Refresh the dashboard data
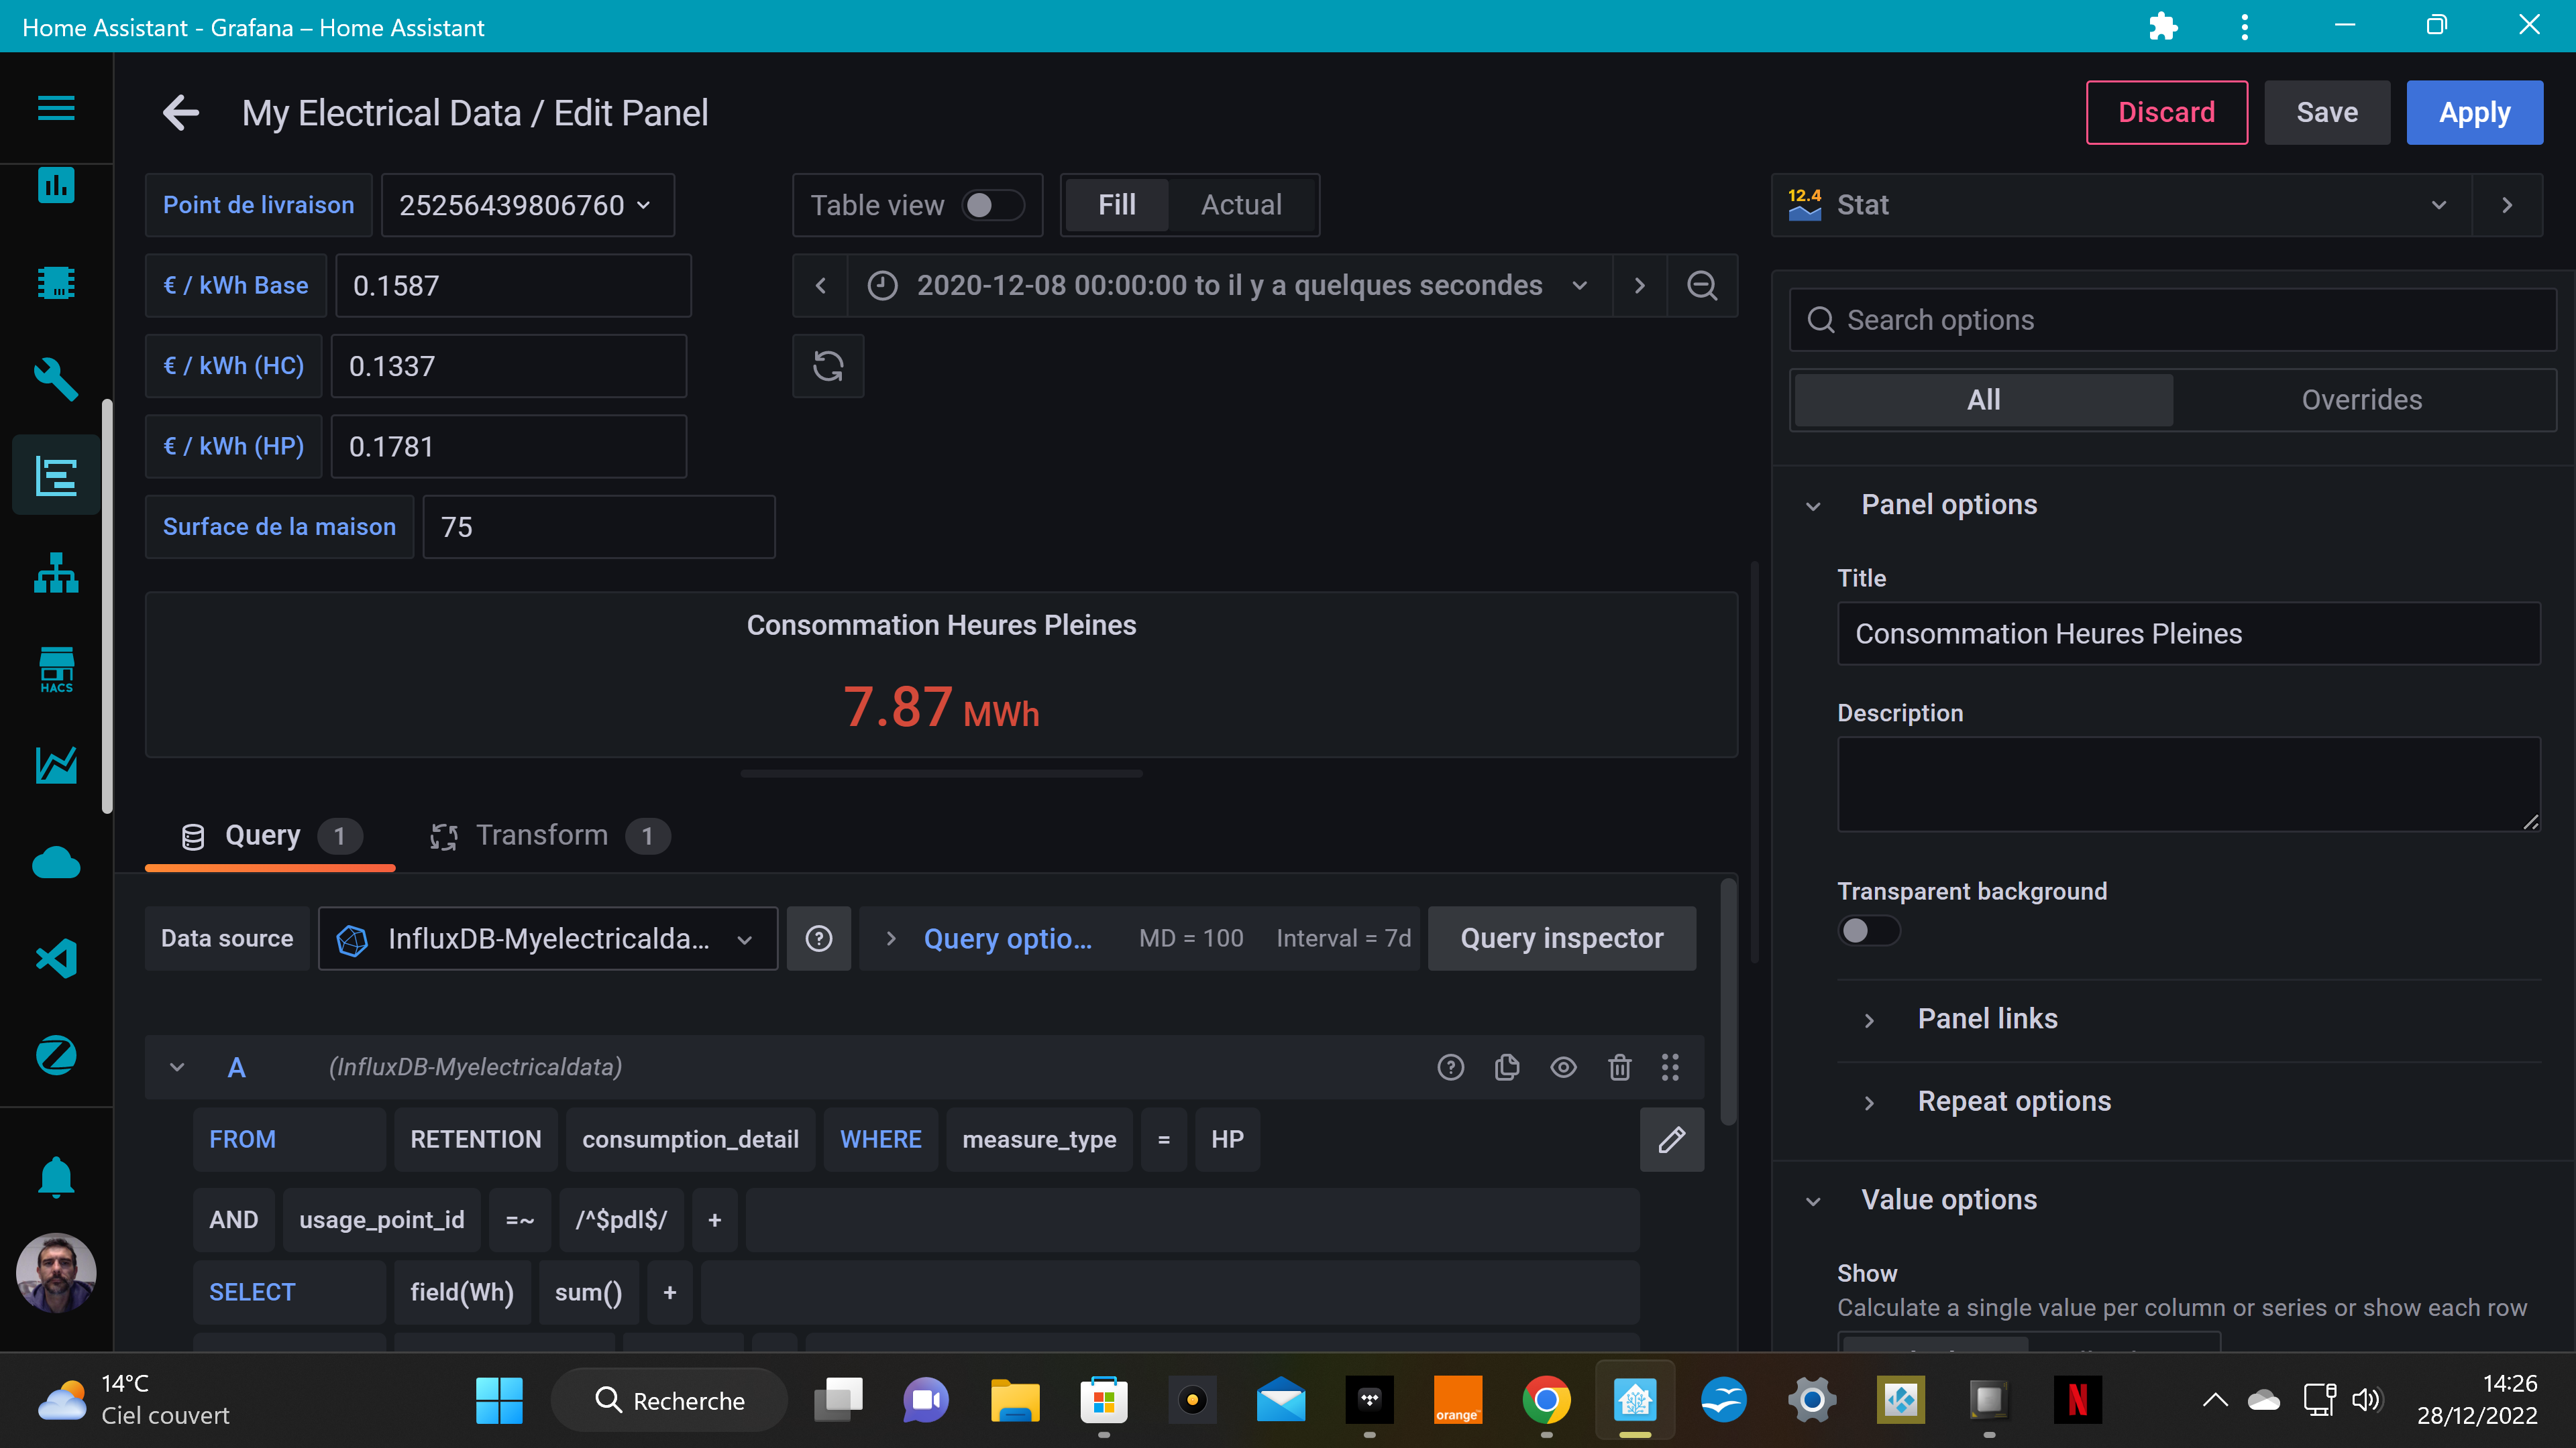 pyautogui.click(x=828, y=366)
